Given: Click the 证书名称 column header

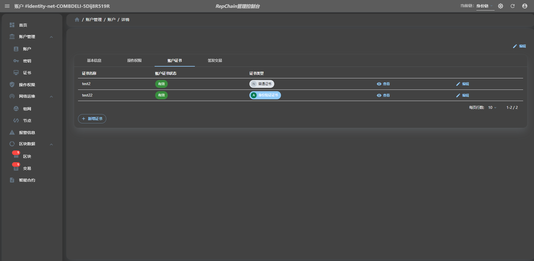Looking at the screenshot, I should [89, 73].
